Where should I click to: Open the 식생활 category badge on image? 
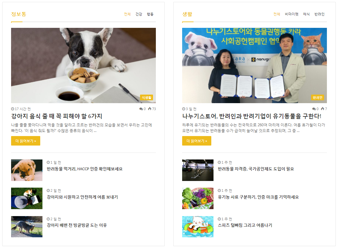point(147,97)
